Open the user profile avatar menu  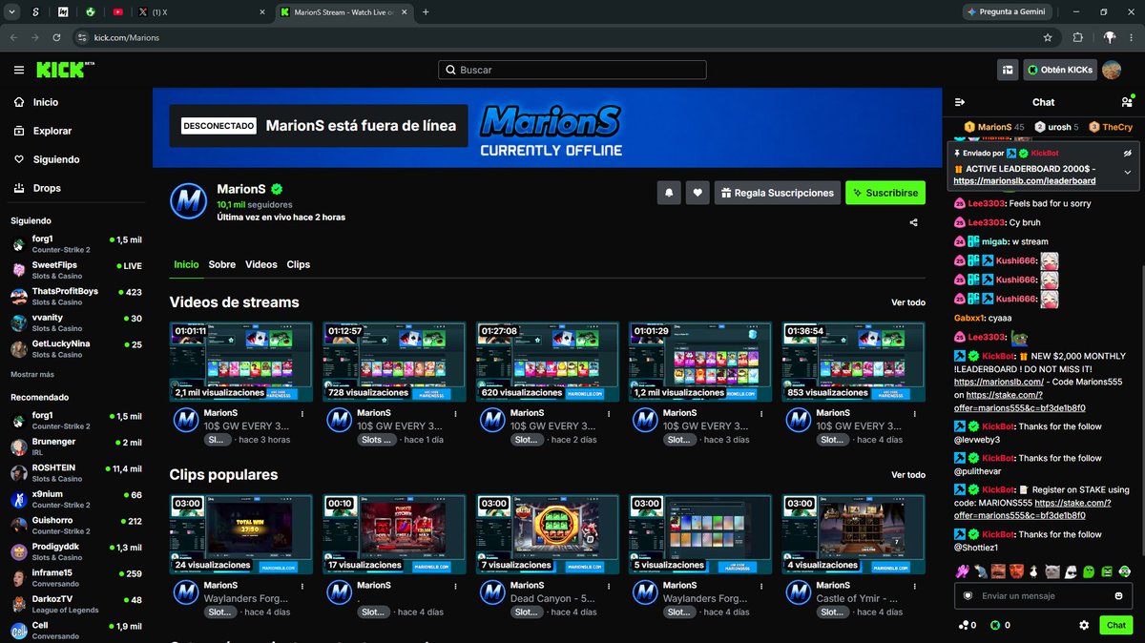[x=1112, y=70]
